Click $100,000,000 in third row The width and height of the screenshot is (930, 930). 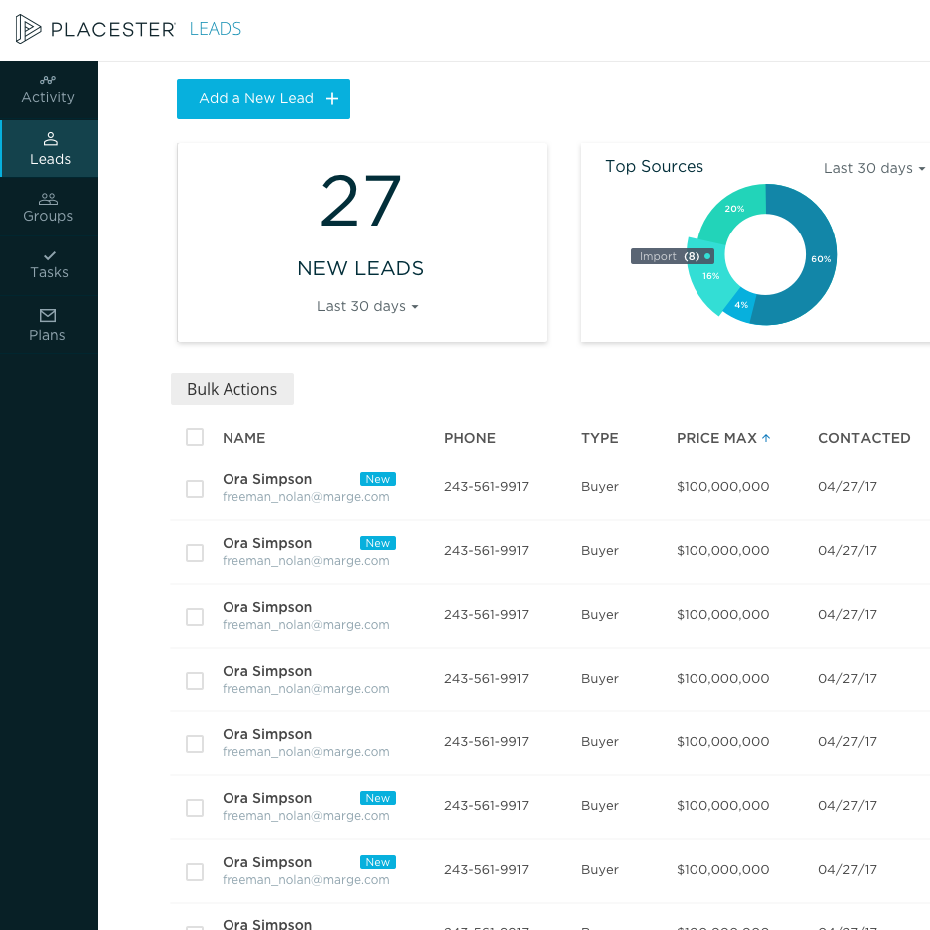(723, 615)
